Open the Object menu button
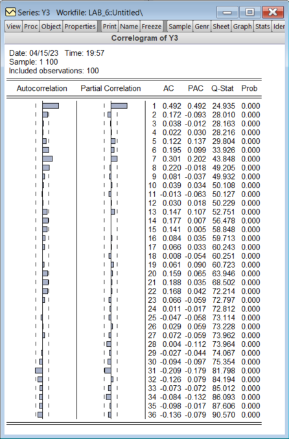This screenshot has height=439, width=289. pos(51,27)
